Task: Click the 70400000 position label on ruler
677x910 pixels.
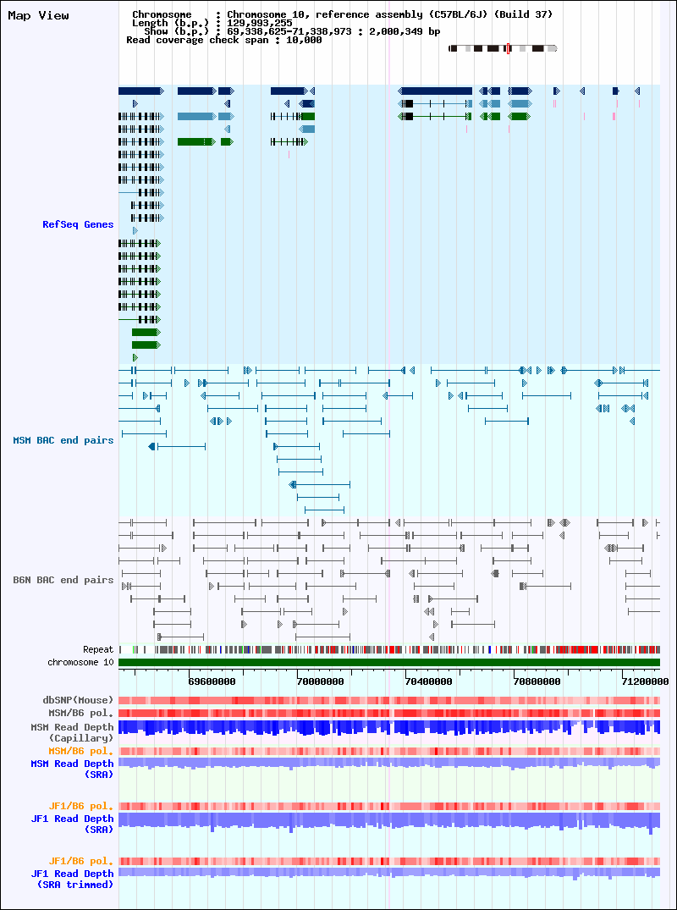Action: click(x=429, y=681)
